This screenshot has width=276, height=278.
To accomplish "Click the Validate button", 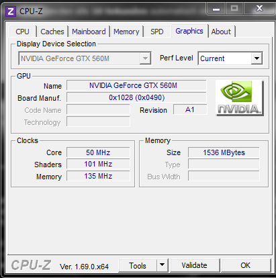I will point(195,265).
